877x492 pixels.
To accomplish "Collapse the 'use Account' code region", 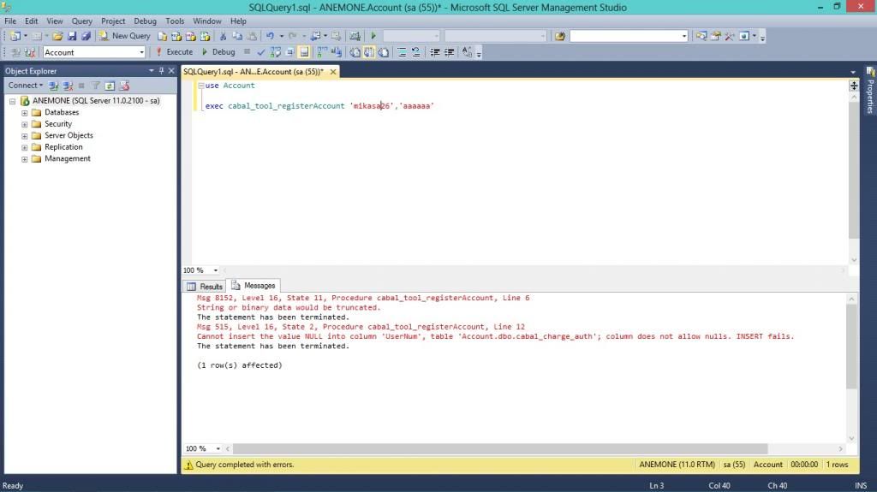I will click(x=200, y=86).
